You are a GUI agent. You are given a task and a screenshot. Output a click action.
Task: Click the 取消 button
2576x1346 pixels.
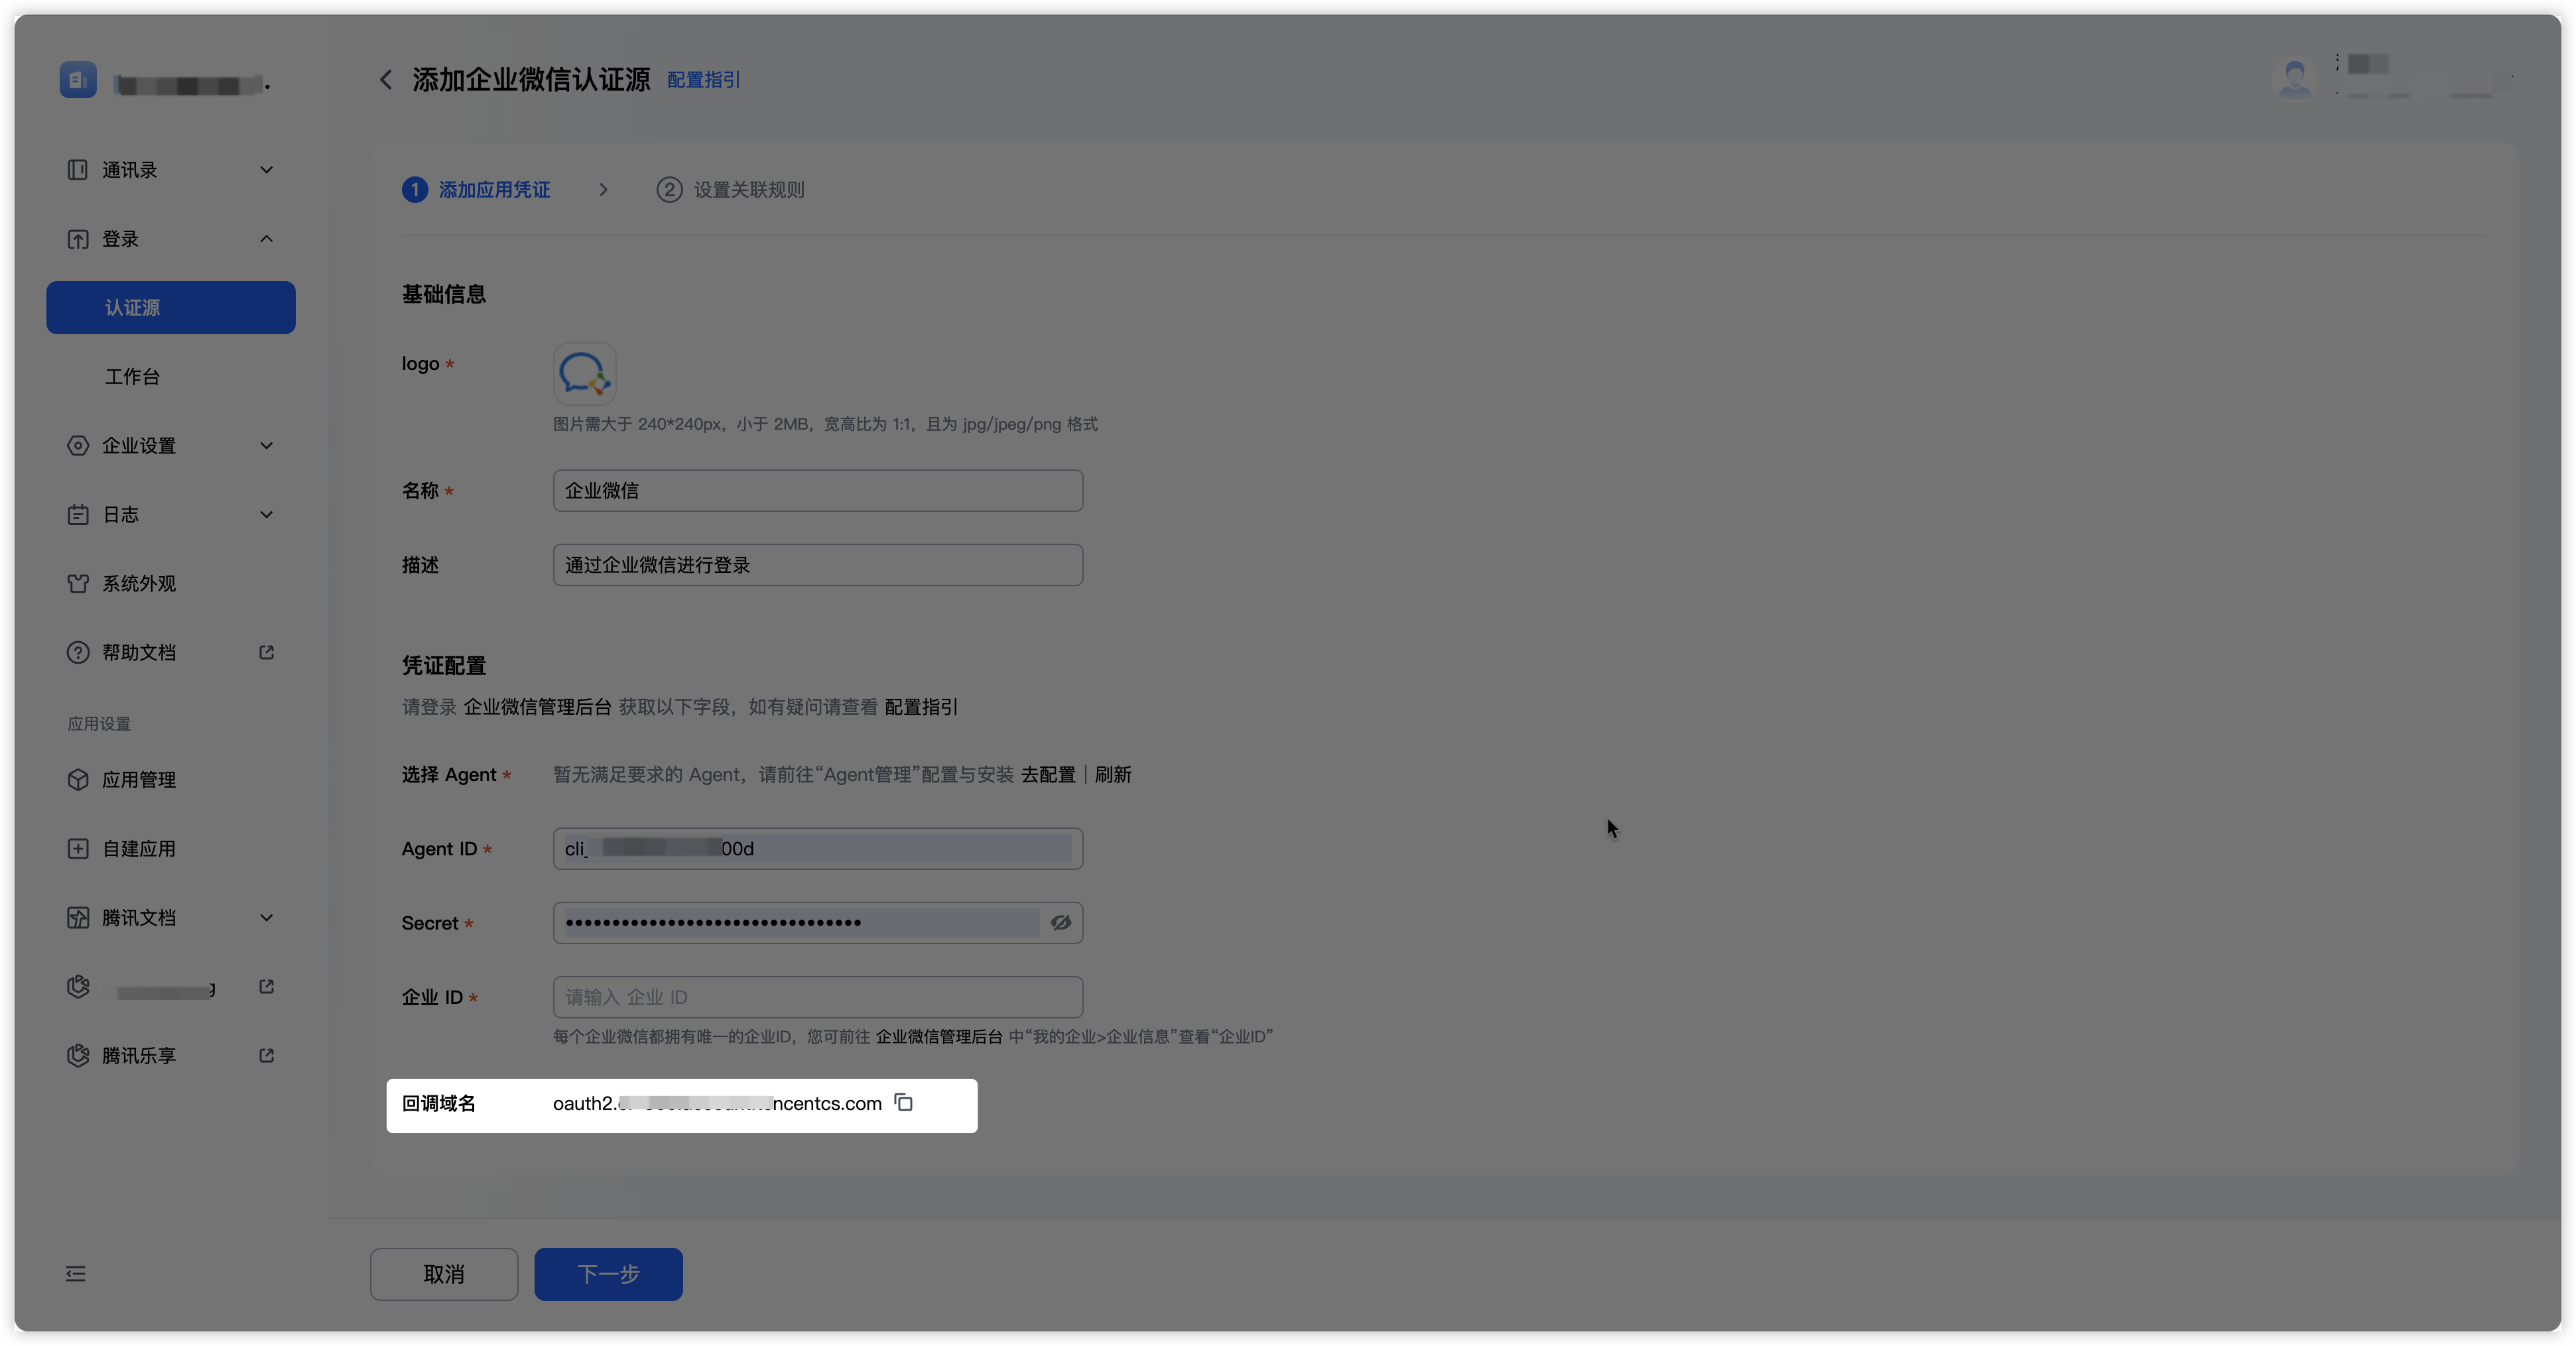(444, 1274)
